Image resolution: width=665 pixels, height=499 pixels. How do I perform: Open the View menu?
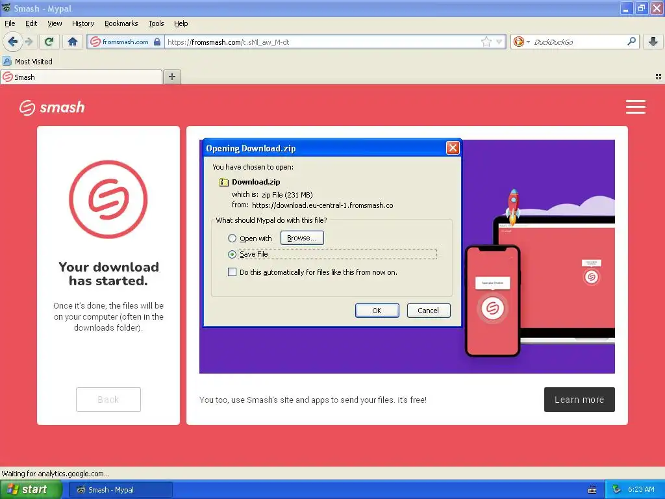55,23
